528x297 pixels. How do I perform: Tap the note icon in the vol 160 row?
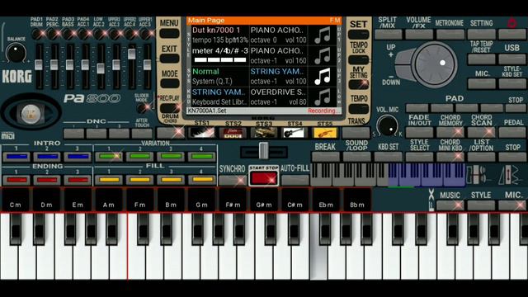pyautogui.click(x=323, y=55)
